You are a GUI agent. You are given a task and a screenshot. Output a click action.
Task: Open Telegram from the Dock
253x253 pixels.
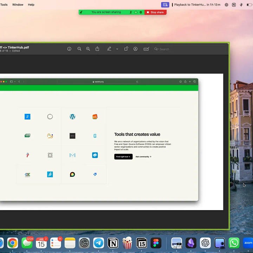click(x=99, y=243)
